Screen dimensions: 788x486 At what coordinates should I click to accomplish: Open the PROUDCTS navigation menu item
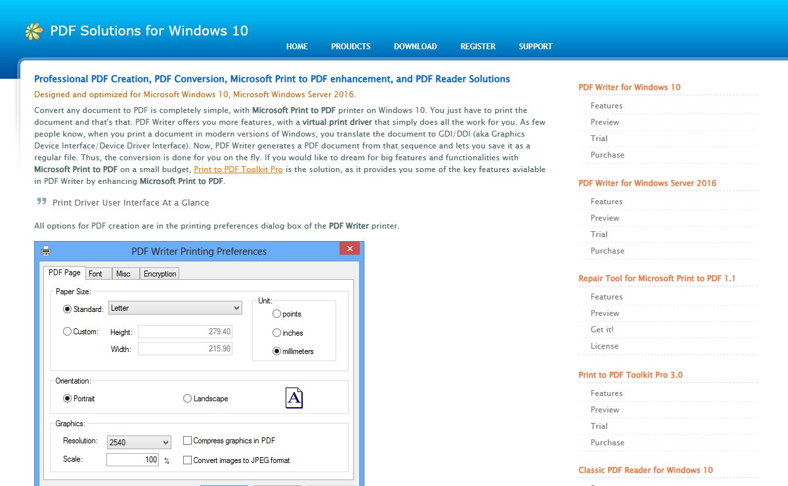tap(351, 47)
